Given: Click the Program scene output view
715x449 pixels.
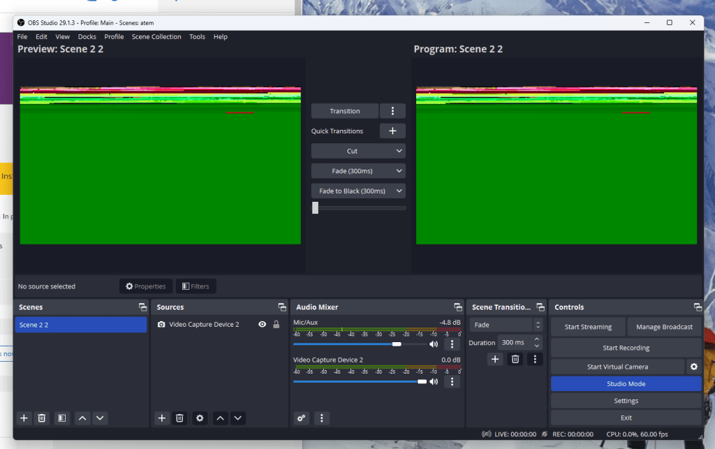Looking at the screenshot, I should 556,165.
